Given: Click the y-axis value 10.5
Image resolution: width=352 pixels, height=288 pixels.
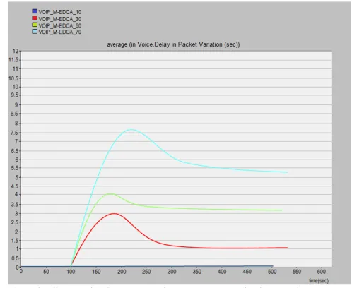Looking at the screenshot, I should point(13,78).
